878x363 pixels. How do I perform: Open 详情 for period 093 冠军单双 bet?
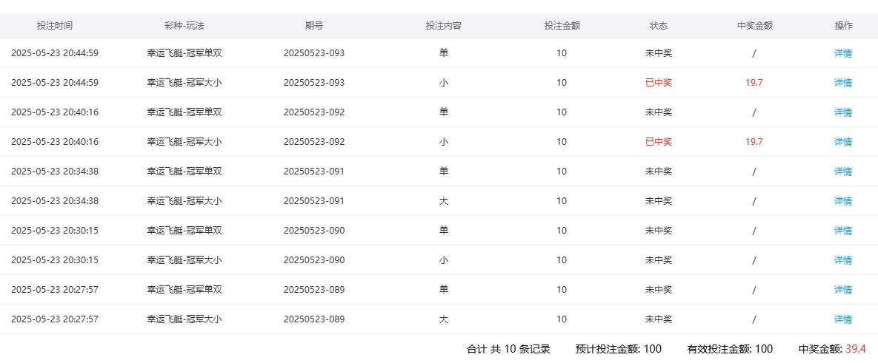(x=842, y=53)
